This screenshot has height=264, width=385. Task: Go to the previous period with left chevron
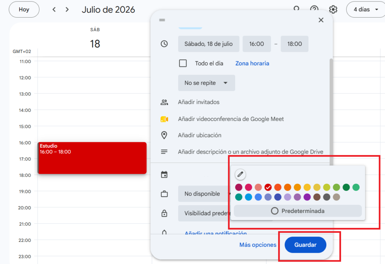click(54, 9)
